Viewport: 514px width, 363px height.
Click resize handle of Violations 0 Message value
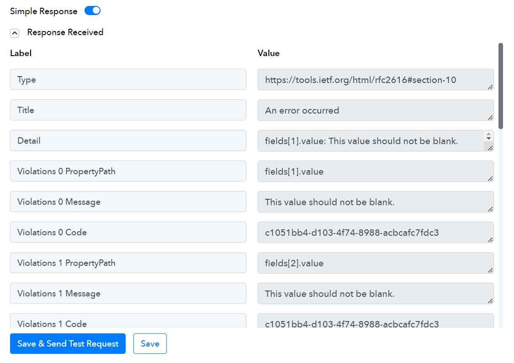tap(490, 209)
